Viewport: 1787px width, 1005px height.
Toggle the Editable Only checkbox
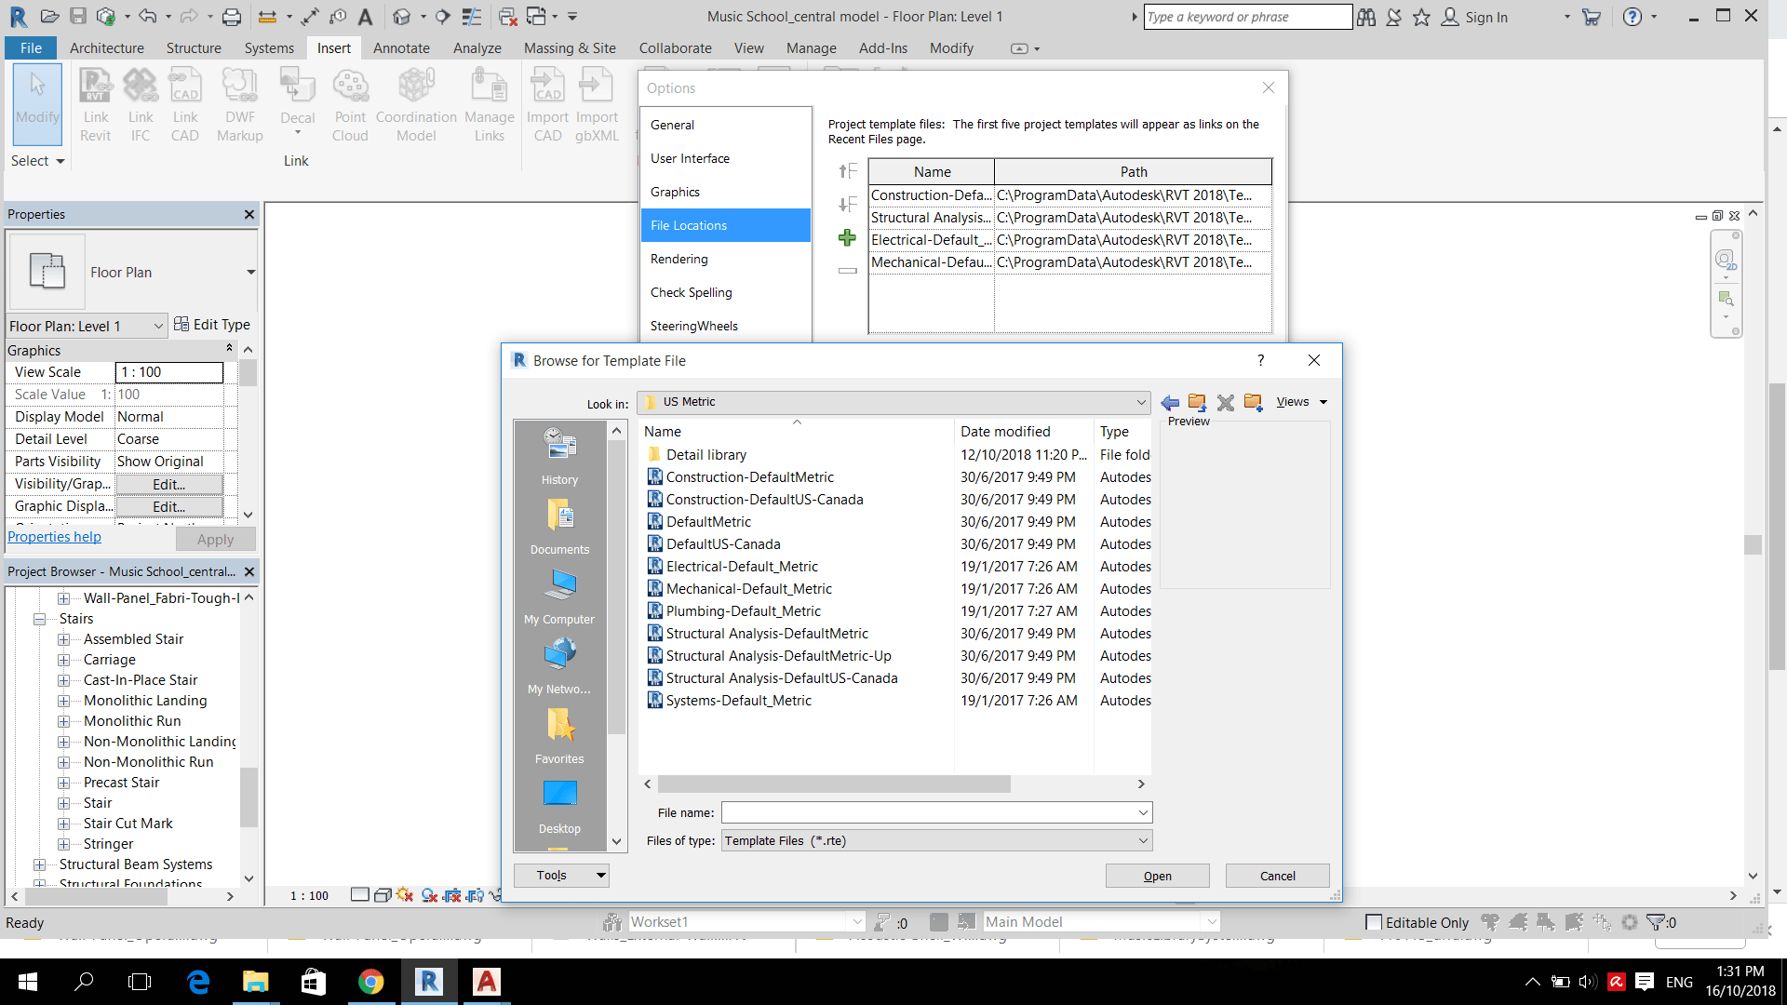[x=1373, y=922]
